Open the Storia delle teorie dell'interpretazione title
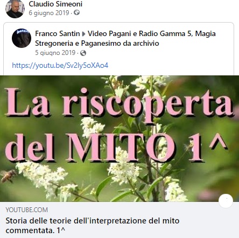This screenshot has width=239, height=238. click(93, 226)
